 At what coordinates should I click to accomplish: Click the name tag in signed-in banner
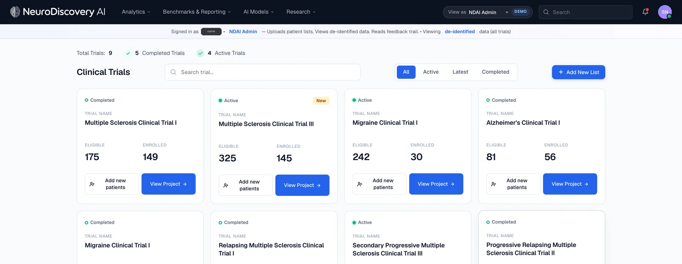[211, 32]
